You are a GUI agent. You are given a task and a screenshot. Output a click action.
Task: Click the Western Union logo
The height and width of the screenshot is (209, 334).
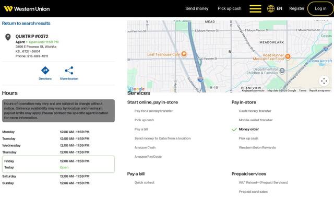pyautogui.click(x=27, y=9)
